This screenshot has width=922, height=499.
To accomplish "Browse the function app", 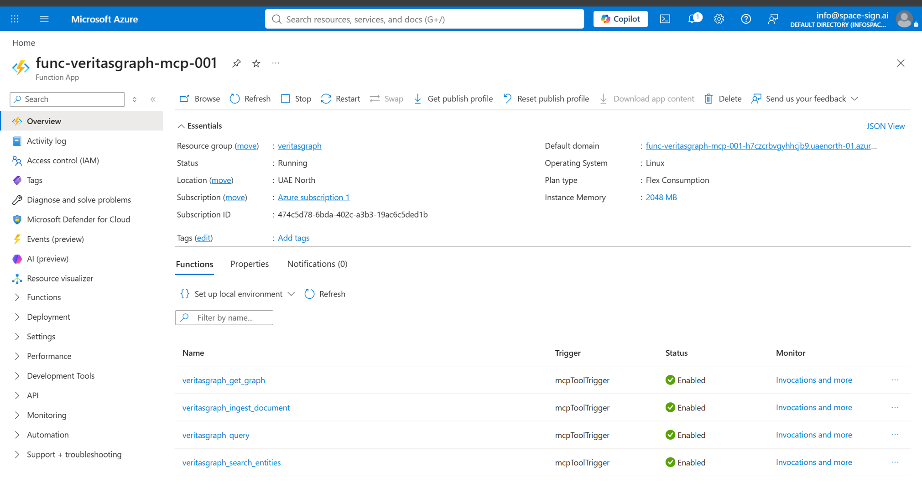I will coord(200,99).
